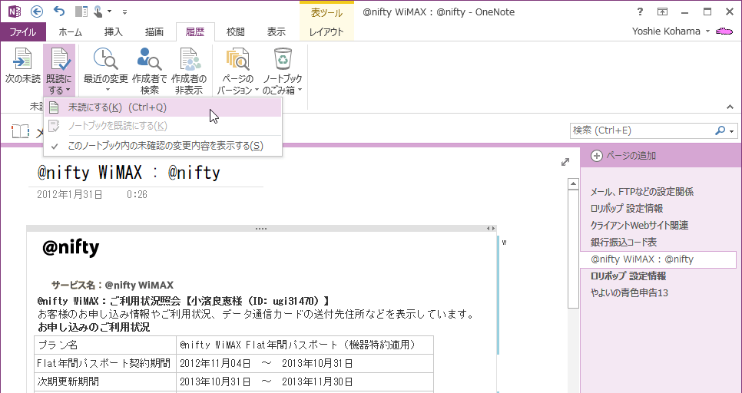Image resolution: width=742 pixels, height=393 pixels.
Task: Click the OneNote app icon
Action: click(14, 12)
